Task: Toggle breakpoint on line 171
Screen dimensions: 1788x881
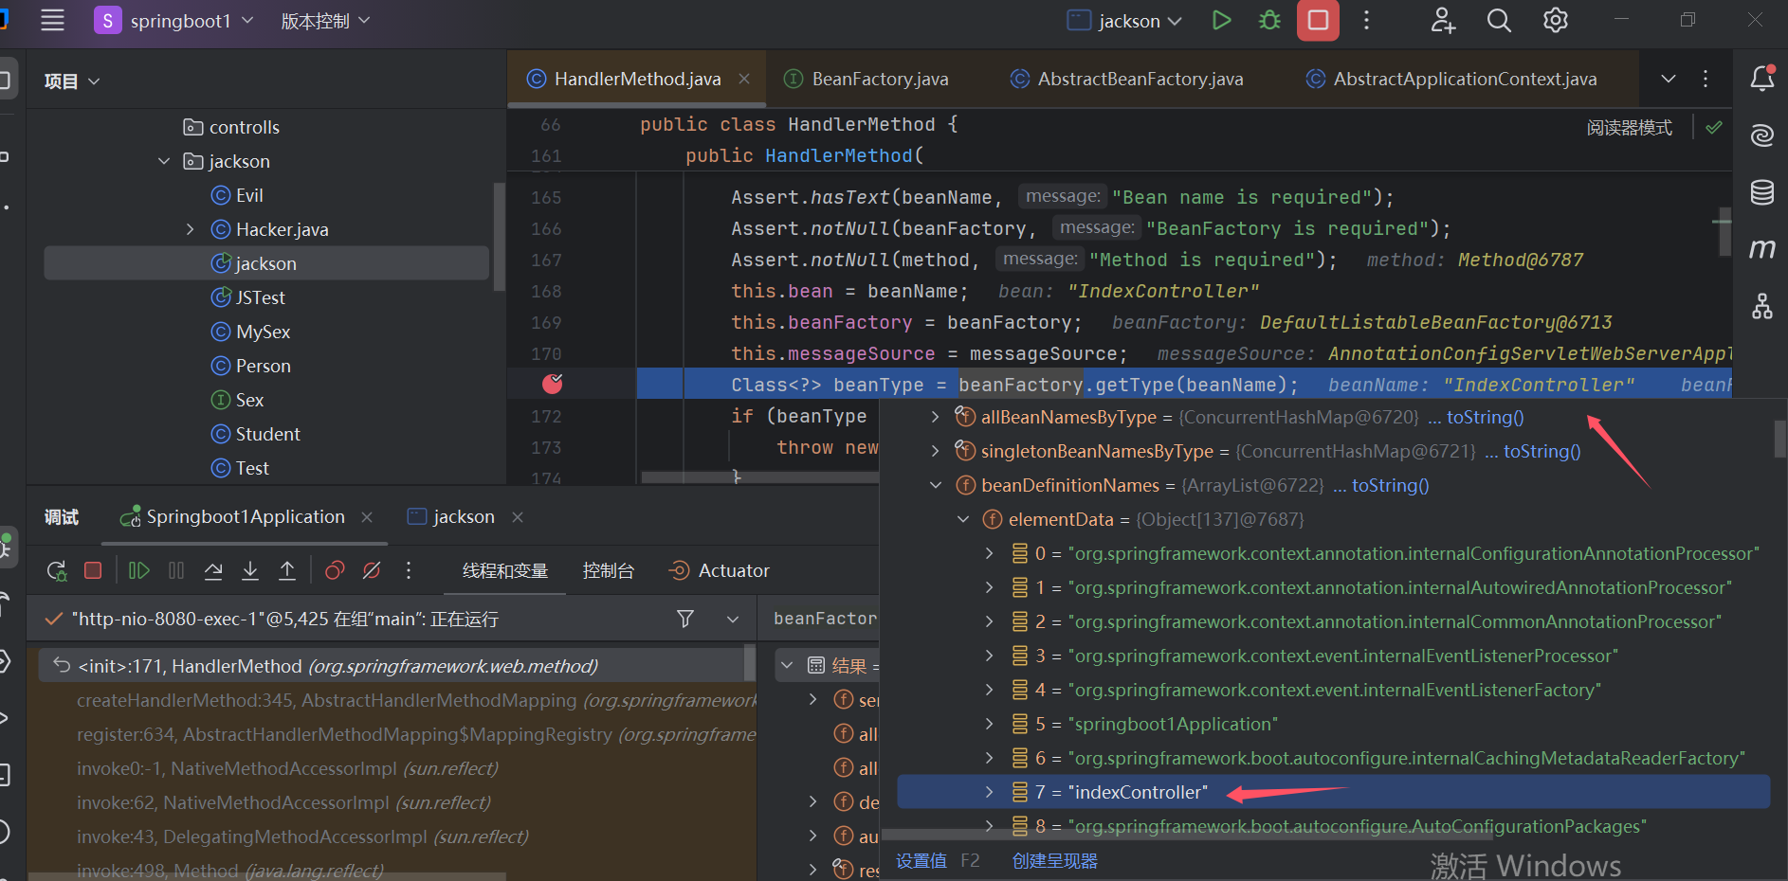Action: [553, 383]
